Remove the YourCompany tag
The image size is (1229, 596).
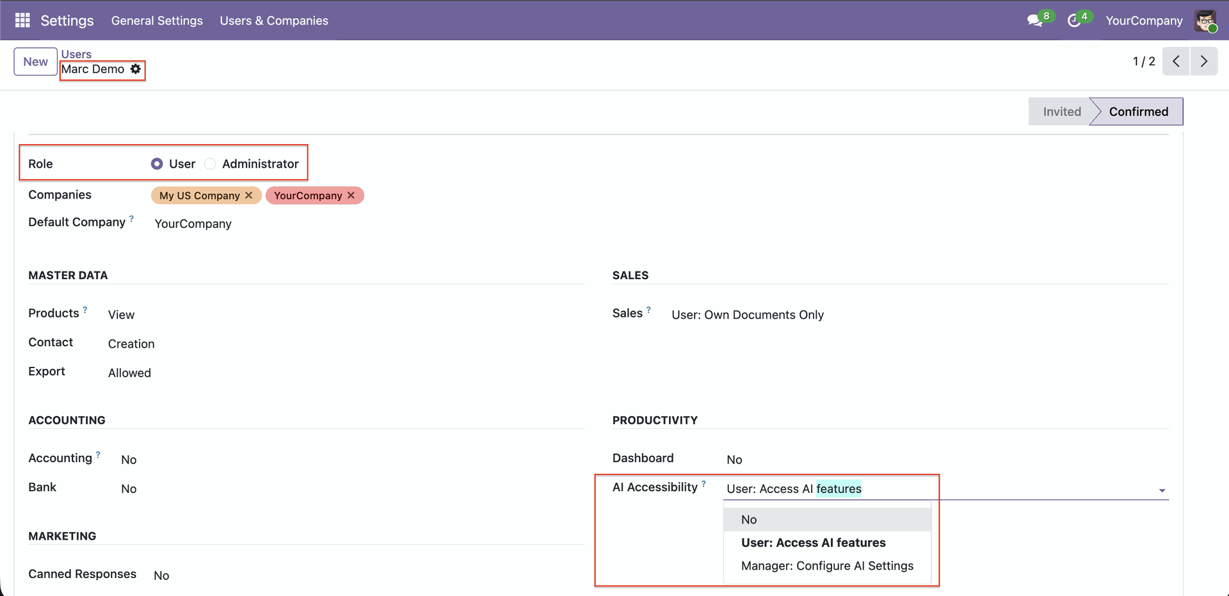tap(351, 195)
